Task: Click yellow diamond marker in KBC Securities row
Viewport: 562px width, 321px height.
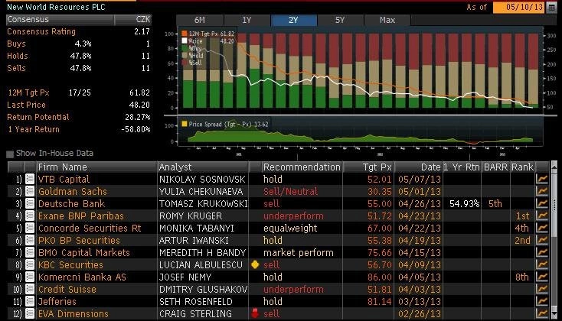Action: tap(255, 264)
